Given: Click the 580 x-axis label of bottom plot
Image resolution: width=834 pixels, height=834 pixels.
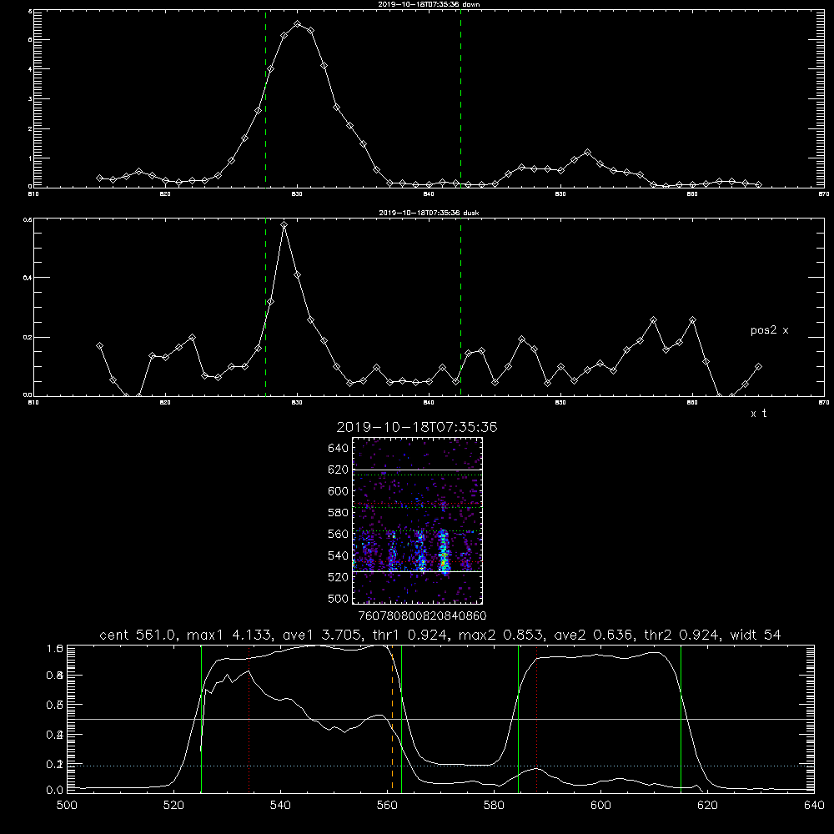Looking at the screenshot, I should [x=494, y=806].
